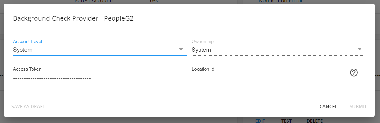Click the Delete button behind the dialog
The height and width of the screenshot is (123, 380).
pyautogui.click(x=315, y=121)
